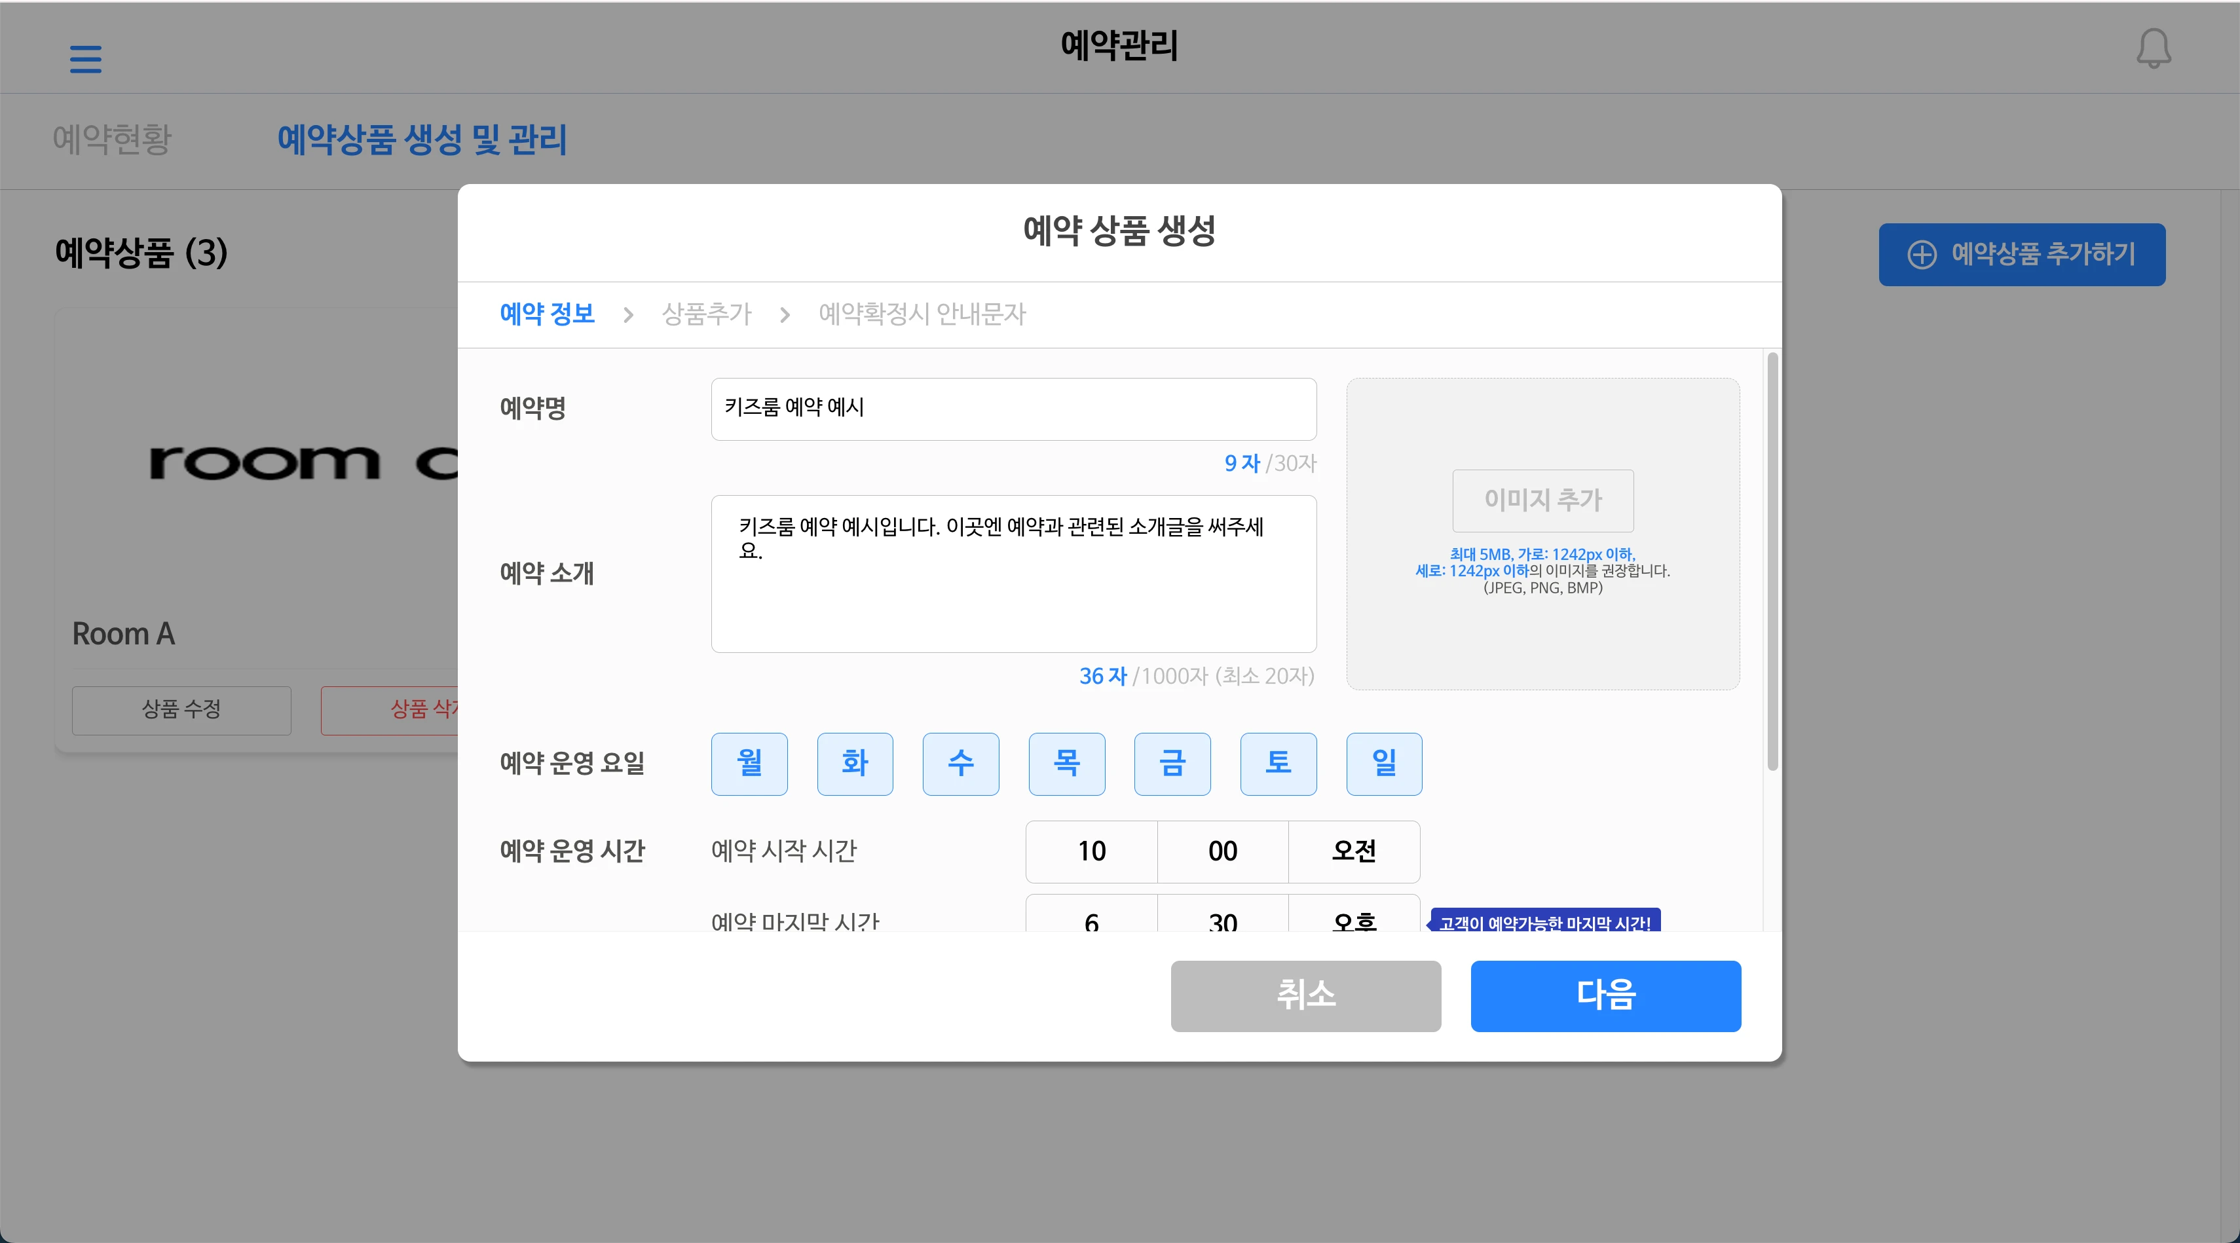Click the 다음 button
The height and width of the screenshot is (1243, 2240).
tap(1605, 995)
